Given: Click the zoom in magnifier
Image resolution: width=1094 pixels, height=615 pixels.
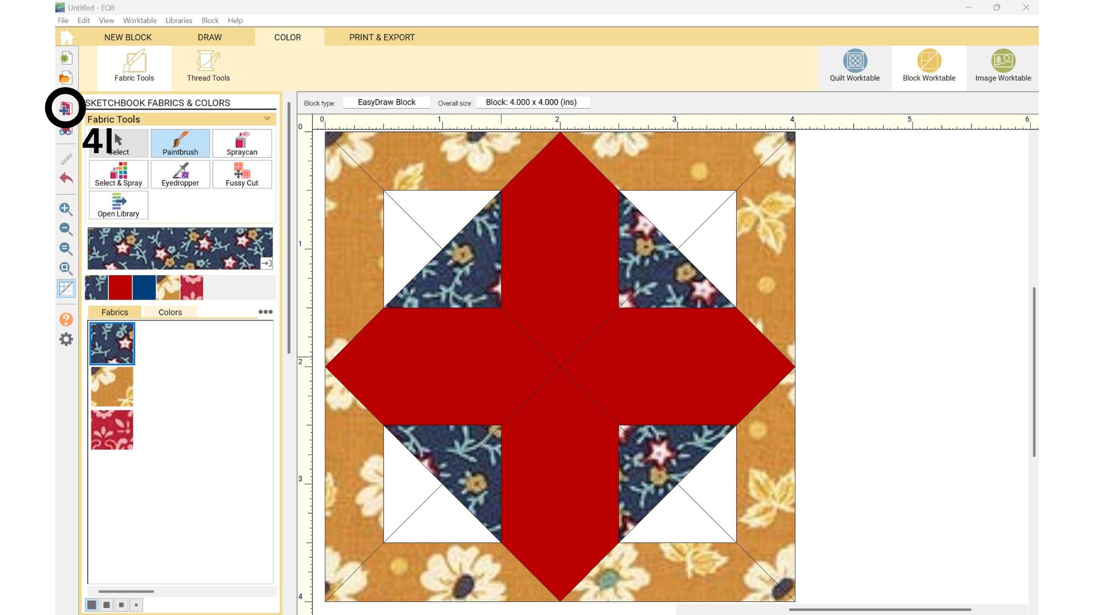Looking at the screenshot, I should 66,209.
